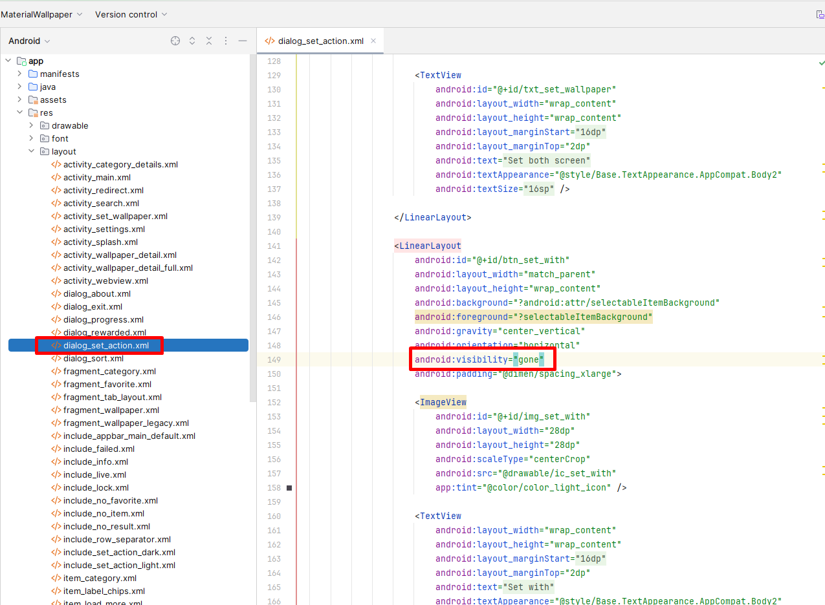Click the Collapse All icon in project panel
This screenshot has height=605, width=825.
(x=209, y=41)
